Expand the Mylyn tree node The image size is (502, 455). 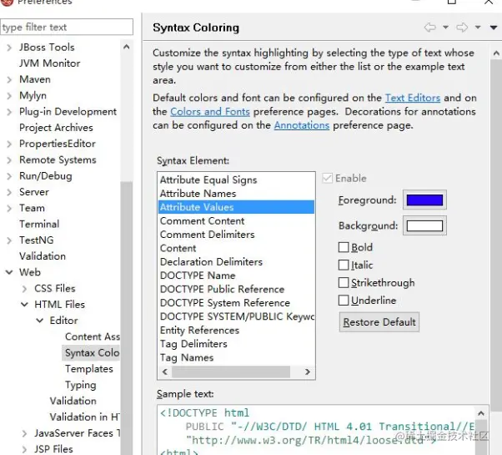pyautogui.click(x=9, y=96)
